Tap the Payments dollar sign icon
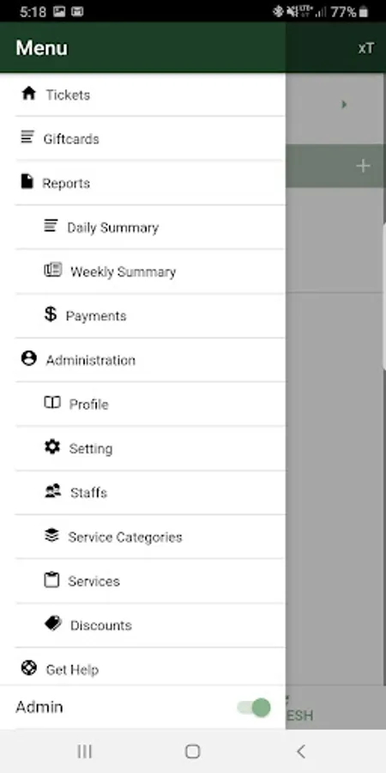 [x=51, y=313]
